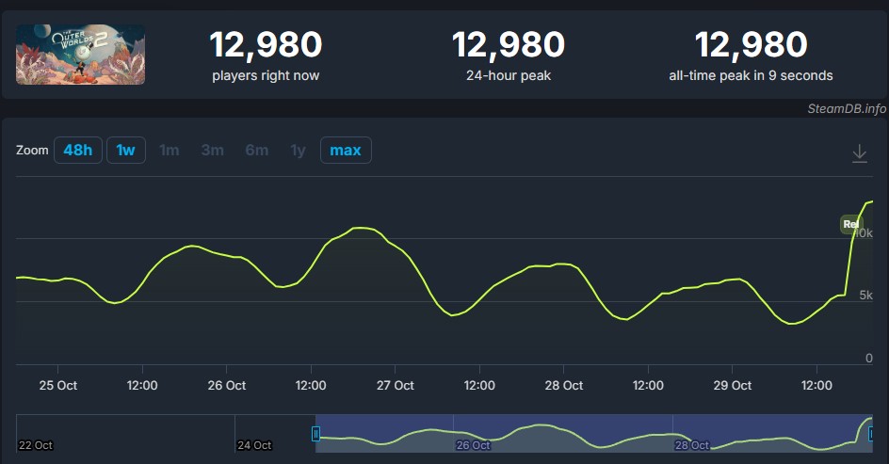Click the 'Zoom' label
Image resolution: width=889 pixels, height=464 pixels.
[32, 151]
